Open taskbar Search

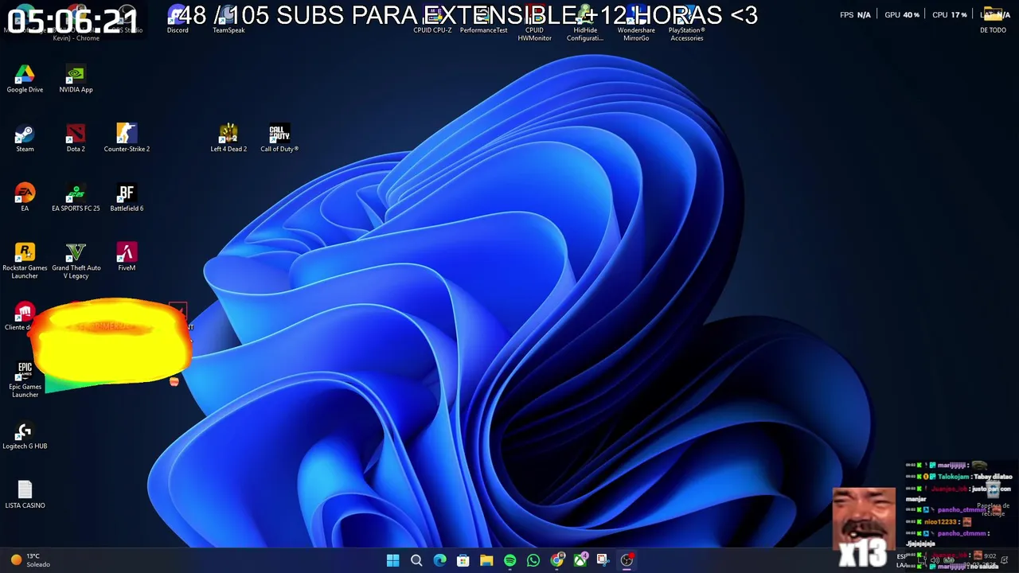pos(416,560)
